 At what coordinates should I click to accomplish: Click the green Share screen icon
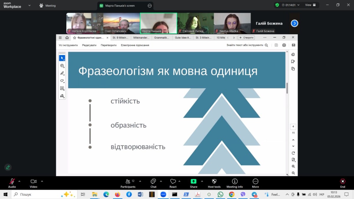click(x=194, y=182)
